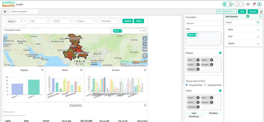This screenshot has height=122, width=264.
Task: Remove the State widget chip
Action: [x=198, y=60]
